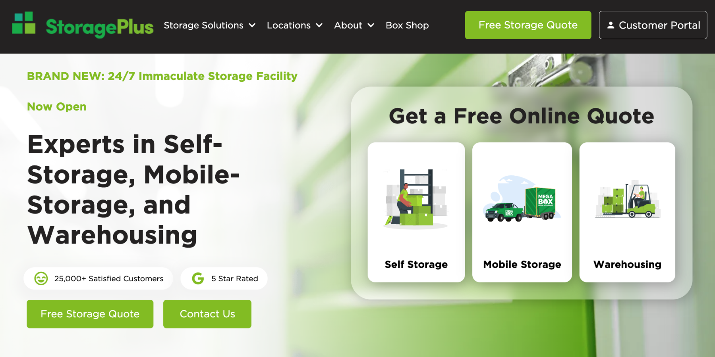Click the Google G rating icon
The height and width of the screenshot is (357, 715).
pos(198,278)
